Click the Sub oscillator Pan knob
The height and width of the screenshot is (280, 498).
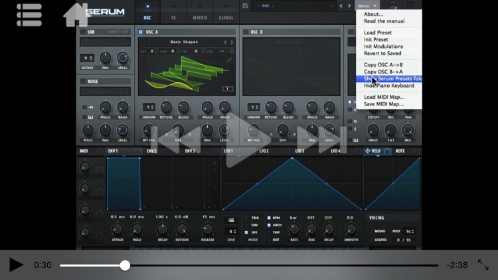click(x=105, y=58)
